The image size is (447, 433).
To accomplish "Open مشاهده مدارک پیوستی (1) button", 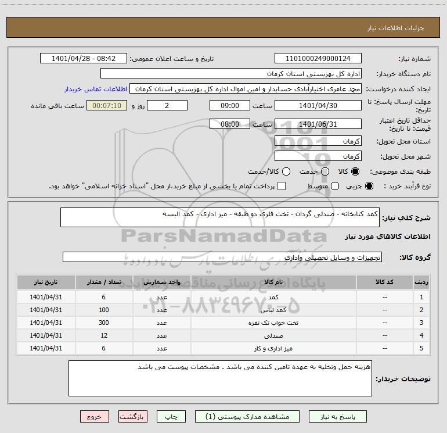I will (x=247, y=417).
